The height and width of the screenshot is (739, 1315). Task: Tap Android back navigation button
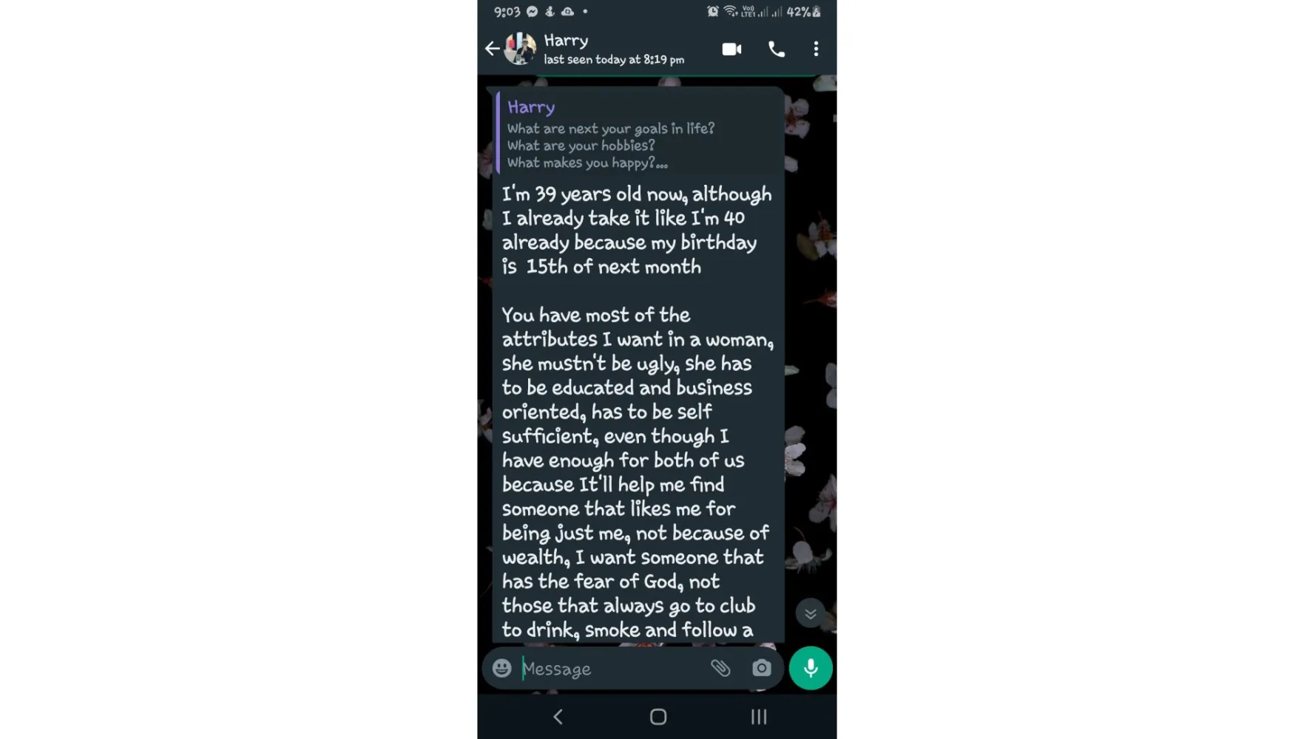[558, 717]
